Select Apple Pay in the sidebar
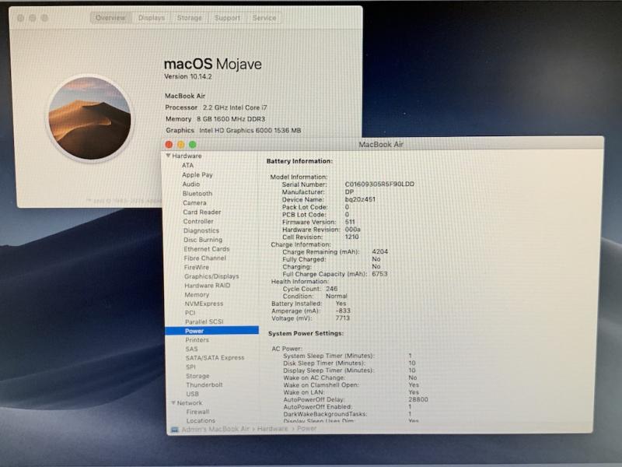Viewport: 622px width, 467px height. [197, 174]
